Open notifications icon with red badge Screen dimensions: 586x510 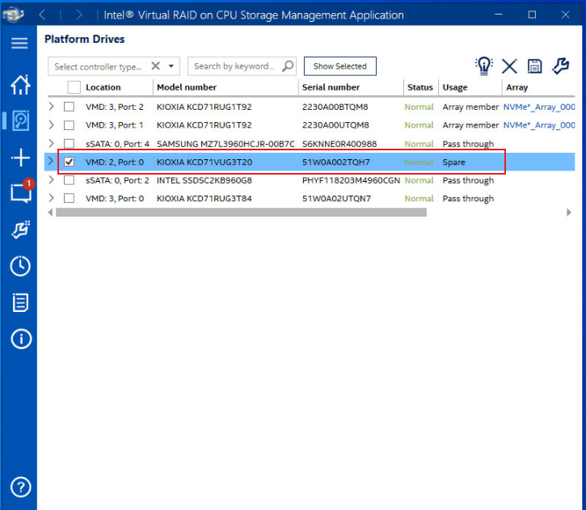(21, 192)
